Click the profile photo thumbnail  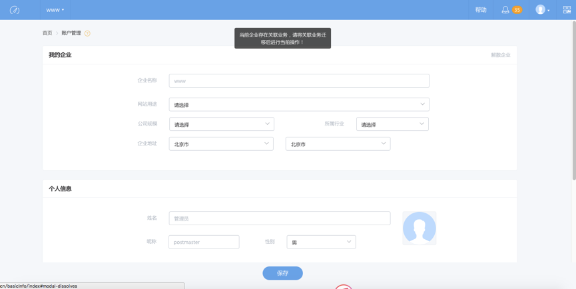pos(419,228)
